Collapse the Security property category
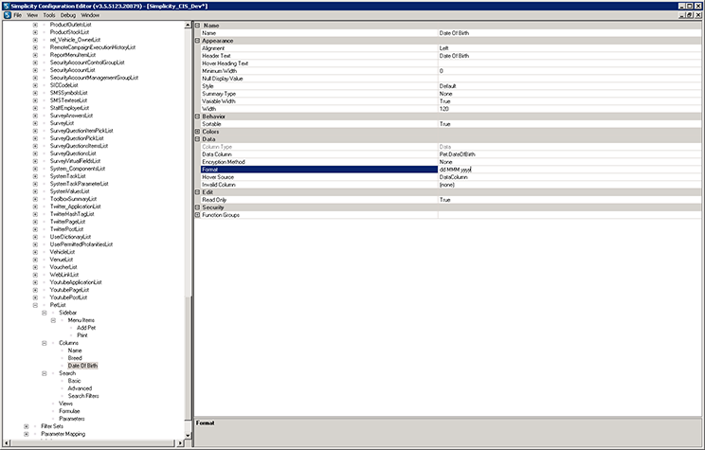This screenshot has width=705, height=450. click(x=197, y=207)
